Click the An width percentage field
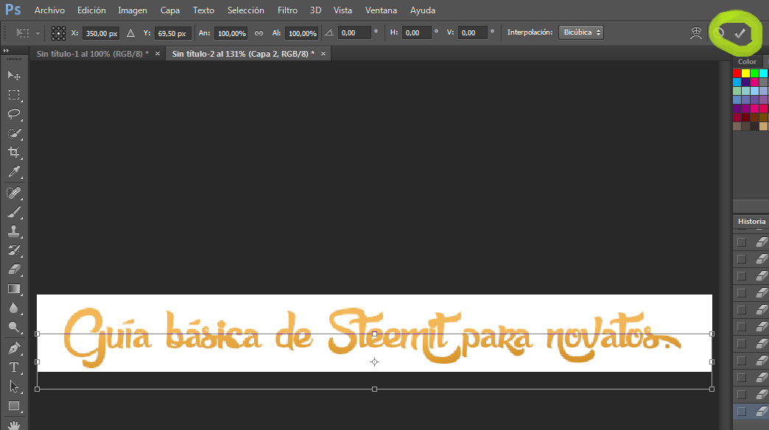 231,33
